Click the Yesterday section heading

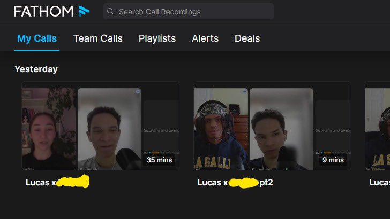pyautogui.click(x=36, y=69)
